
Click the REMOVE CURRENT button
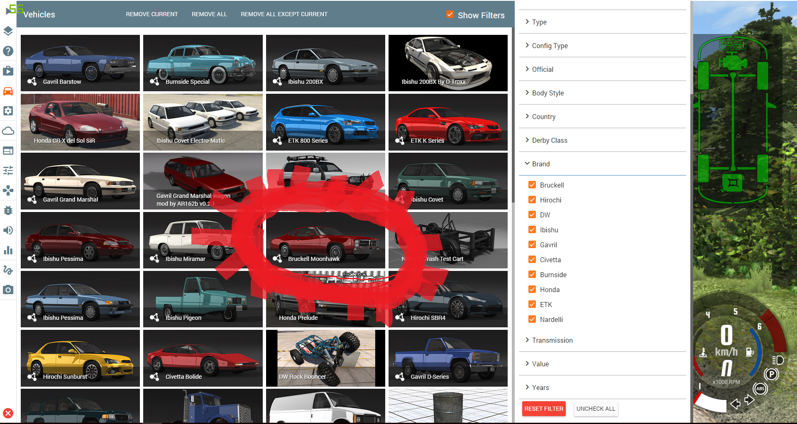coord(152,14)
